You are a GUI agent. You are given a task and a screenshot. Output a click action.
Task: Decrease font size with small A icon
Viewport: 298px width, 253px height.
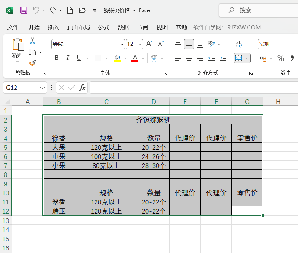(161, 44)
